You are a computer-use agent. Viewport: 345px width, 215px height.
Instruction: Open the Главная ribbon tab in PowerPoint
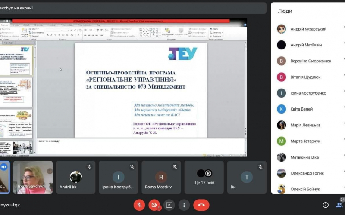[4, 25]
